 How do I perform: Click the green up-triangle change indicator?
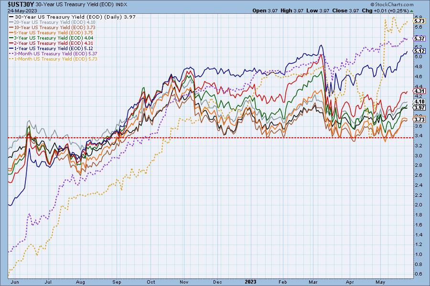[x=411, y=11]
